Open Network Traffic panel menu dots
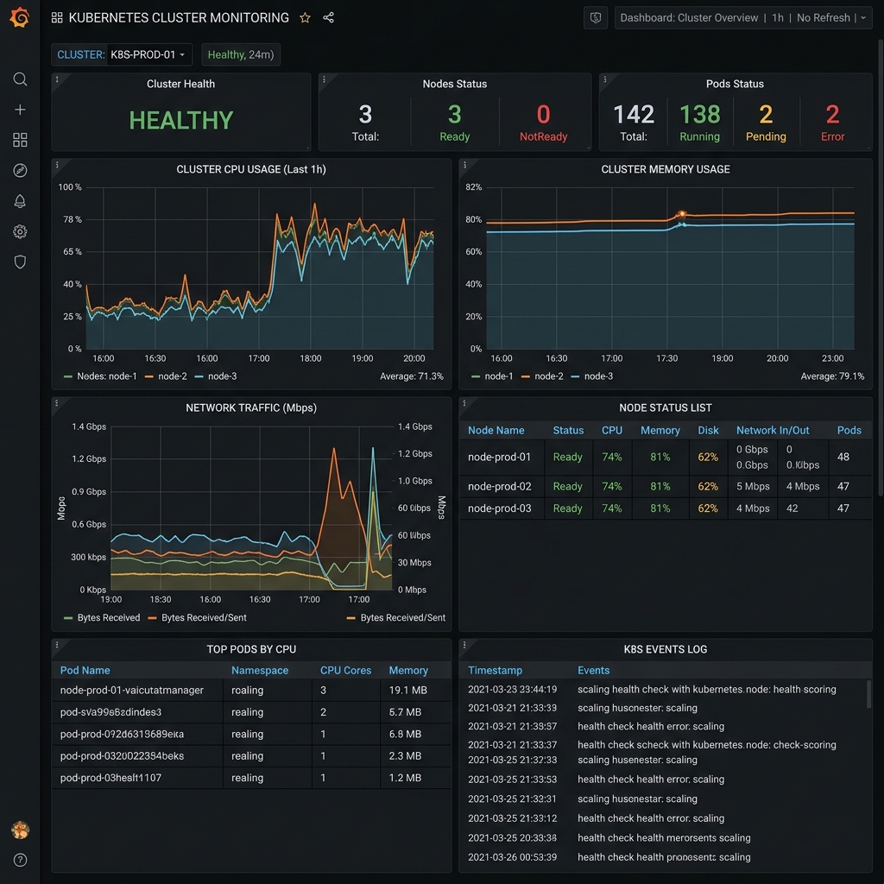This screenshot has width=884, height=884. tap(57, 404)
